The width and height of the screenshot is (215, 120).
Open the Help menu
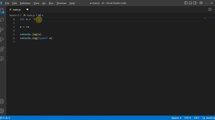(72, 3)
